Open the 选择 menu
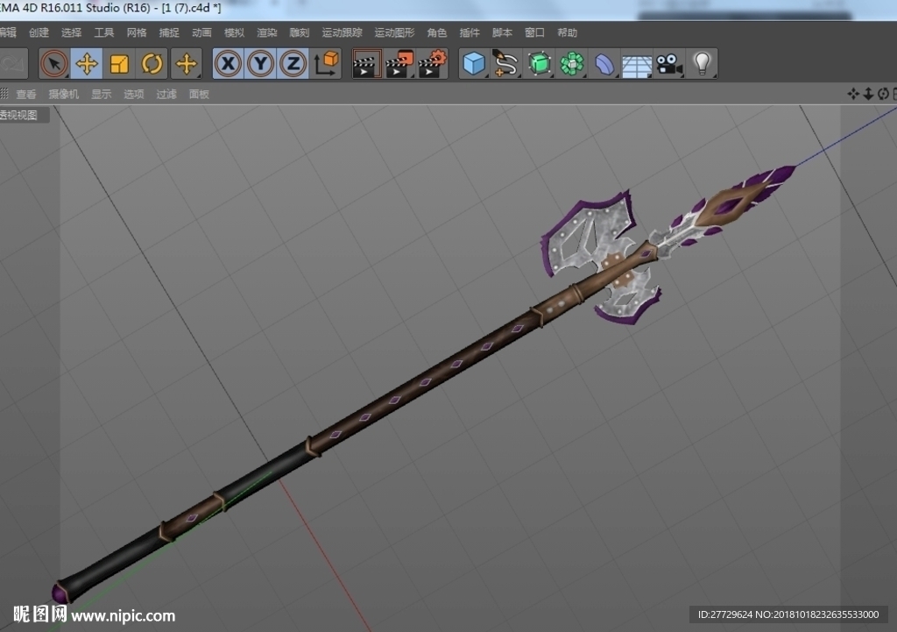Image resolution: width=897 pixels, height=632 pixels. click(72, 32)
